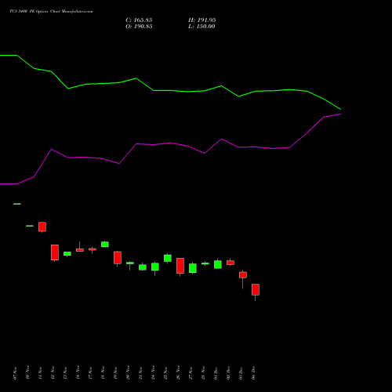Select the high value 'H: 191.95'

[202, 20]
